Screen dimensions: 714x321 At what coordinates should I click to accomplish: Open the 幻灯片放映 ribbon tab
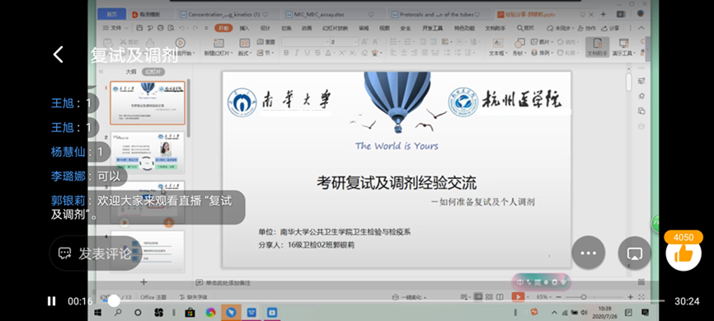(335, 28)
